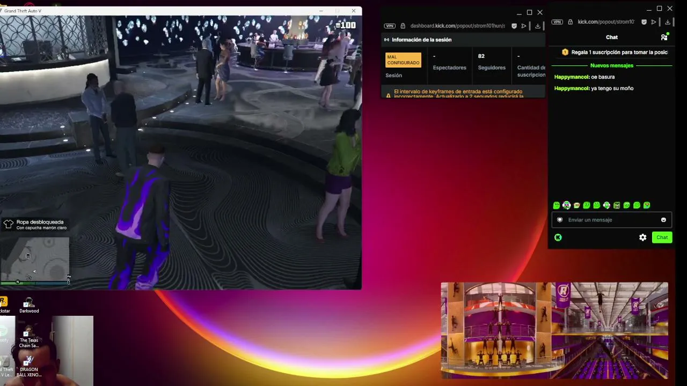Click the dashboard.kick.com address bar

tap(457, 26)
